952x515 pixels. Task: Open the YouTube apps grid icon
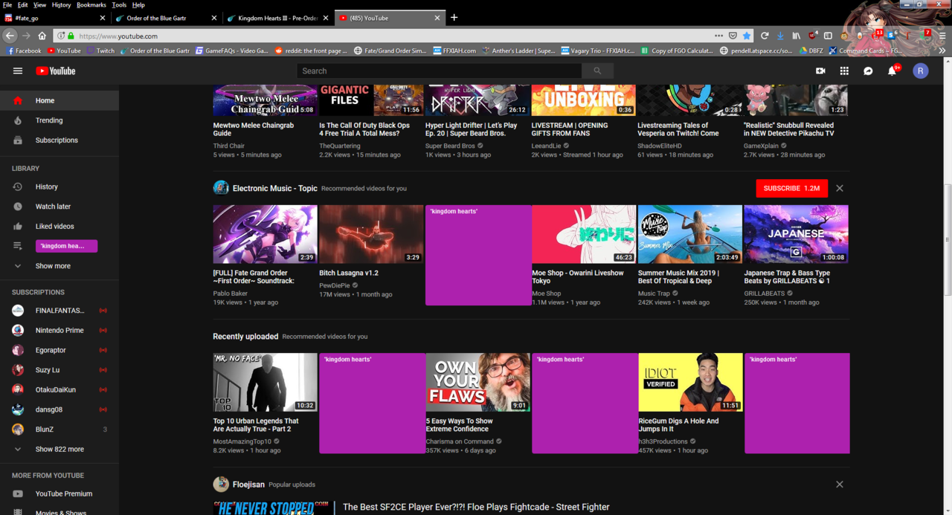pyautogui.click(x=844, y=71)
